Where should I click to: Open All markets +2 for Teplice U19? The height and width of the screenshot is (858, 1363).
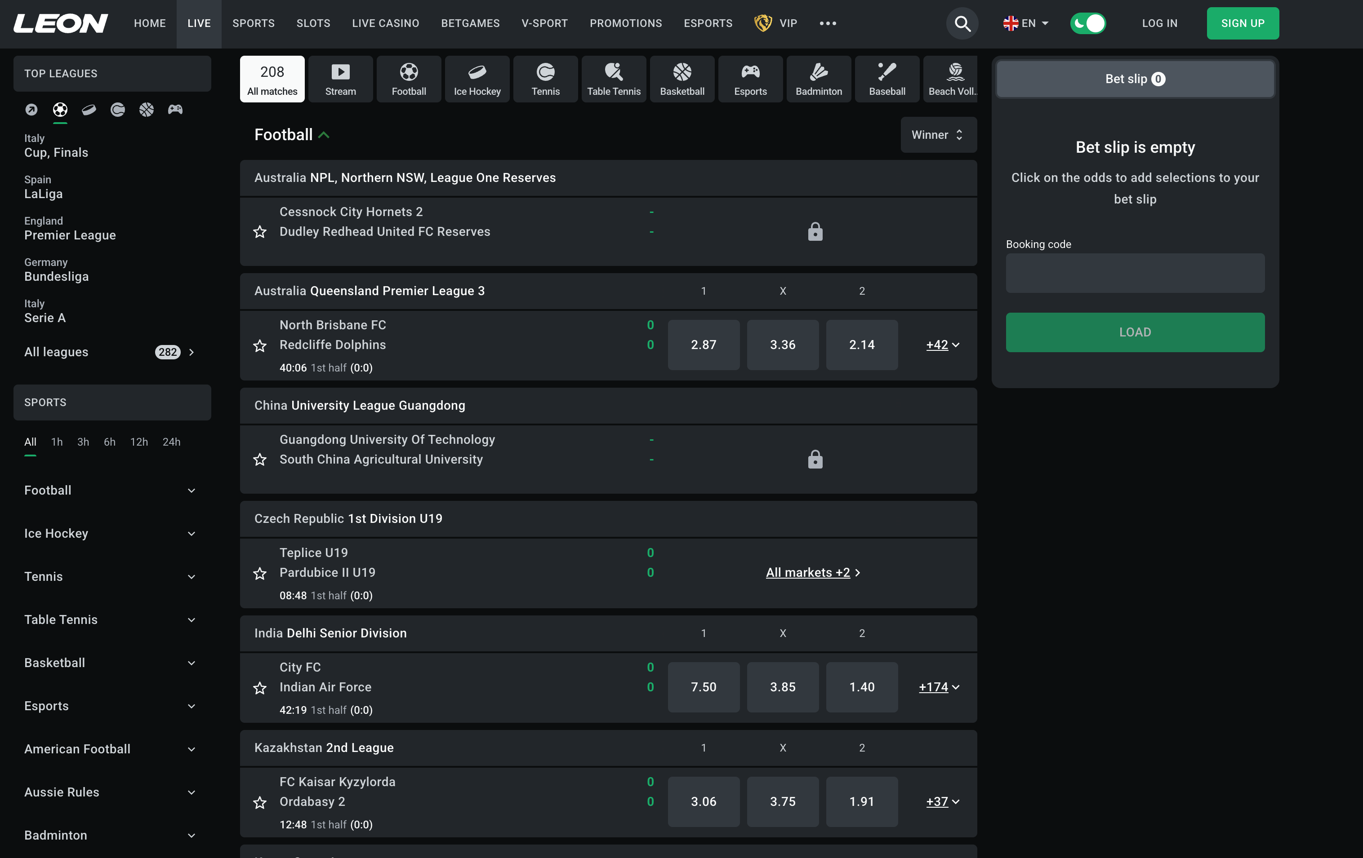coord(813,572)
